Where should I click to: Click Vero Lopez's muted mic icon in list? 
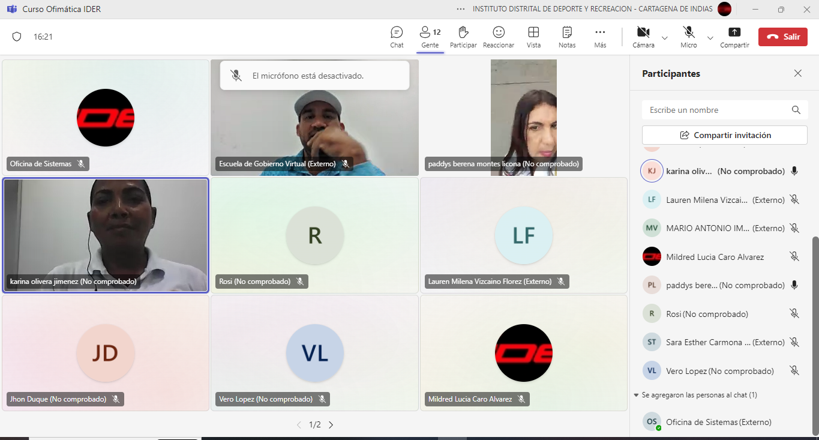tap(794, 370)
